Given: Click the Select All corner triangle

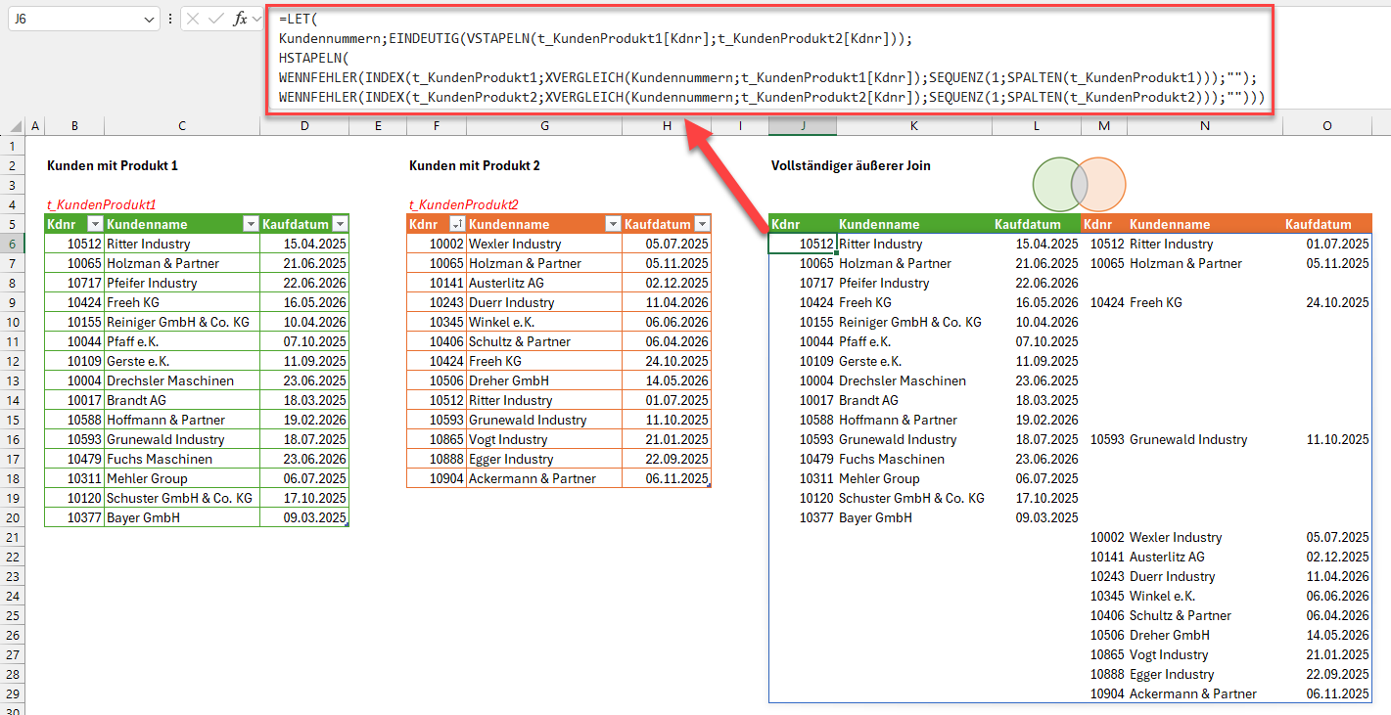Looking at the screenshot, I should (14, 126).
